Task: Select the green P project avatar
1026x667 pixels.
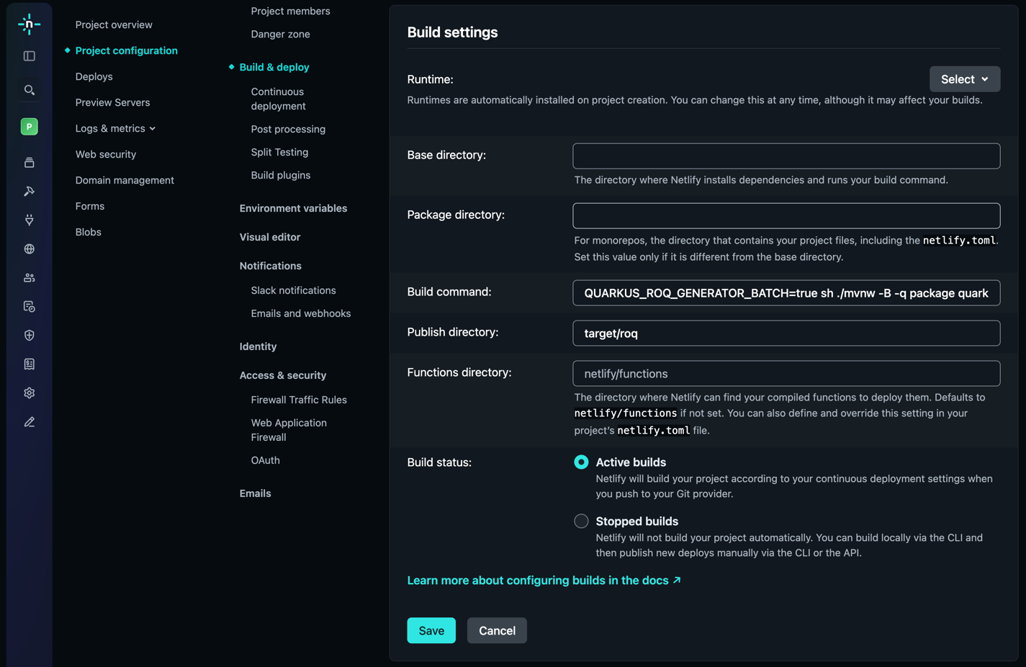Action: [x=29, y=126]
